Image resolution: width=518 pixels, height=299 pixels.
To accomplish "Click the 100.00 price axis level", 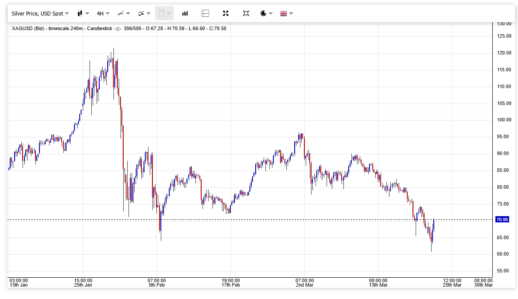I will click(504, 120).
